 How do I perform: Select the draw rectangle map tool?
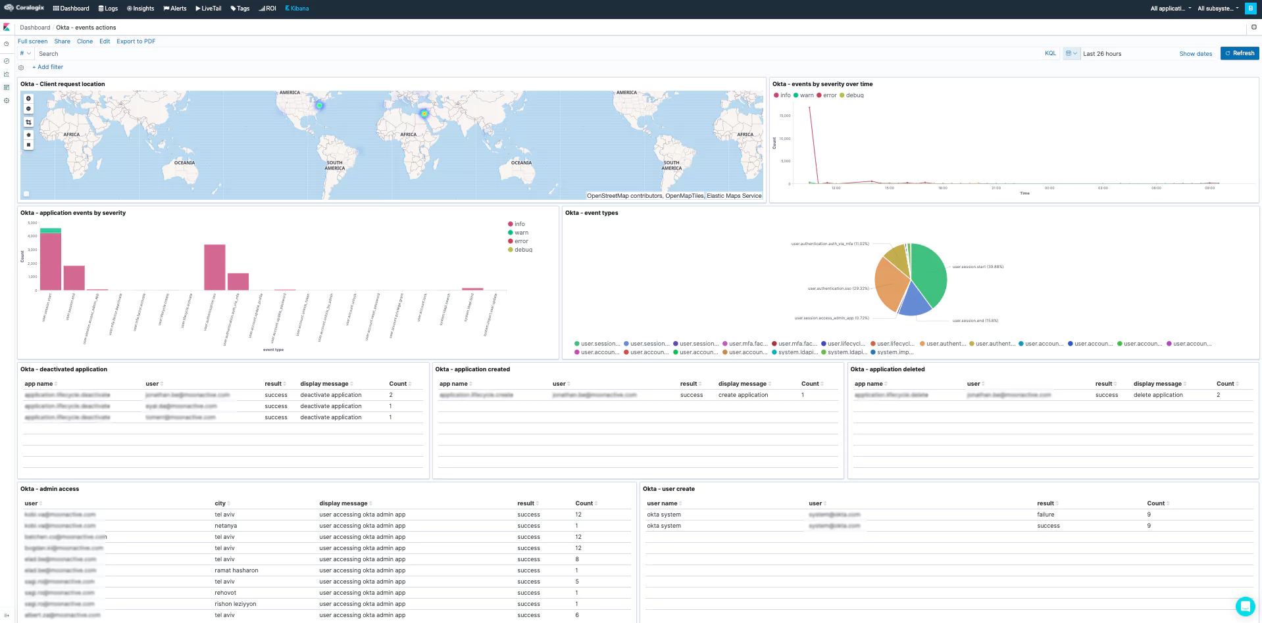point(28,145)
